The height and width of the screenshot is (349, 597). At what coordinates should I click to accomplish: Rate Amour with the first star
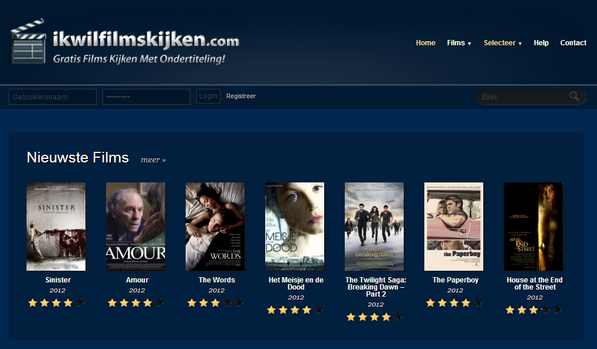click(x=113, y=303)
